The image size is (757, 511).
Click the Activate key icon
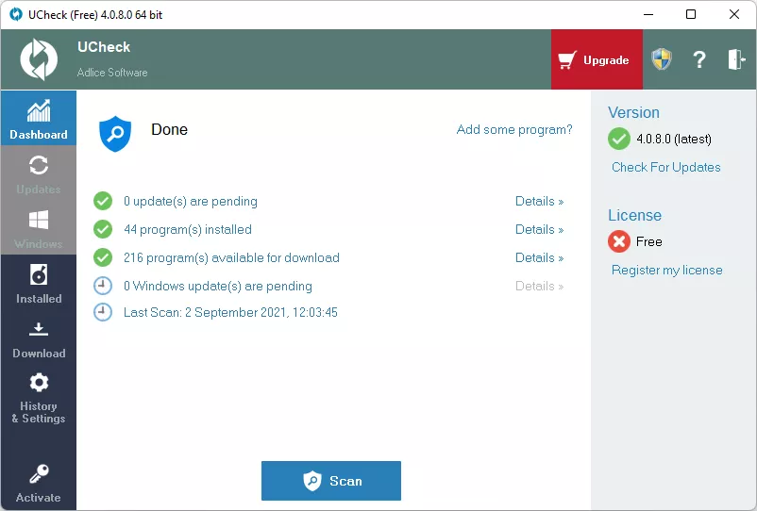39,483
